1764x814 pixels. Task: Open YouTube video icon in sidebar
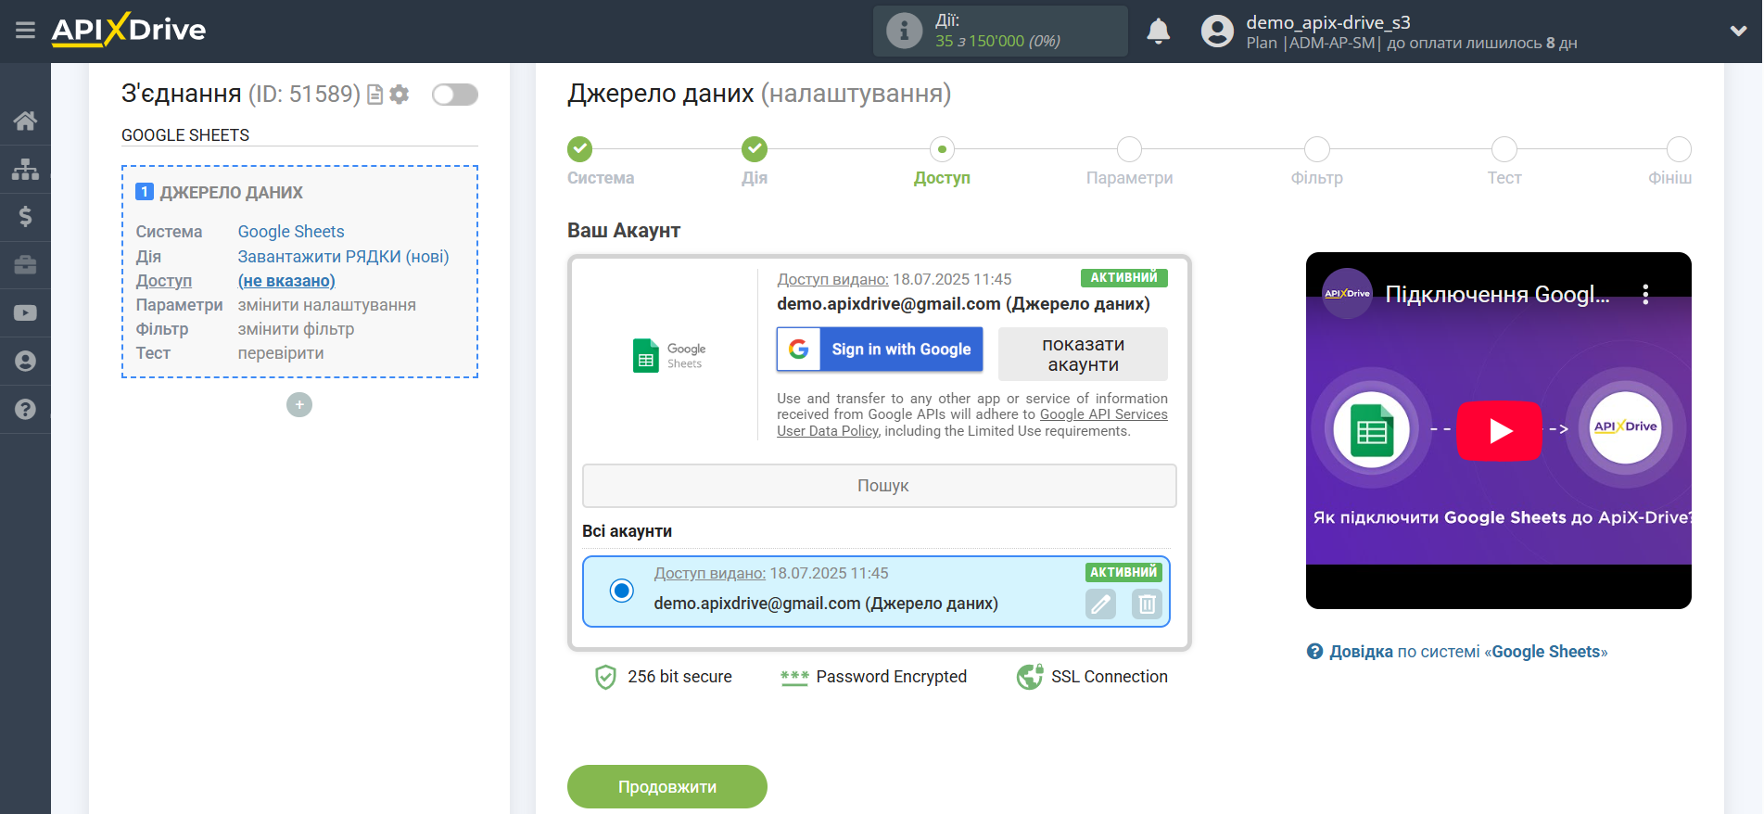pyautogui.click(x=25, y=313)
